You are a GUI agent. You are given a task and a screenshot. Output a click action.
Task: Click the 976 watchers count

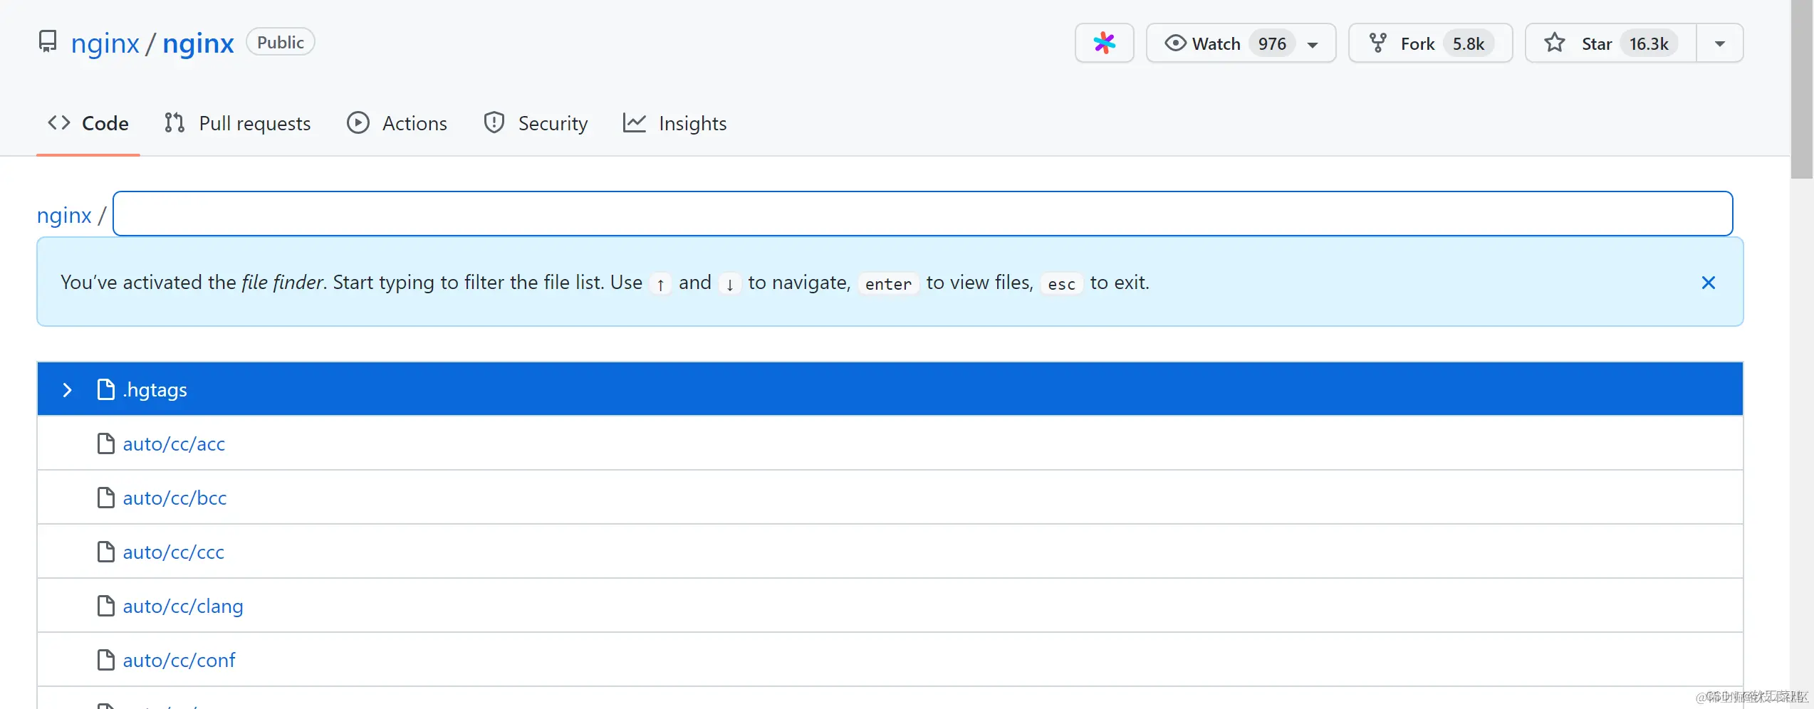[1272, 43]
